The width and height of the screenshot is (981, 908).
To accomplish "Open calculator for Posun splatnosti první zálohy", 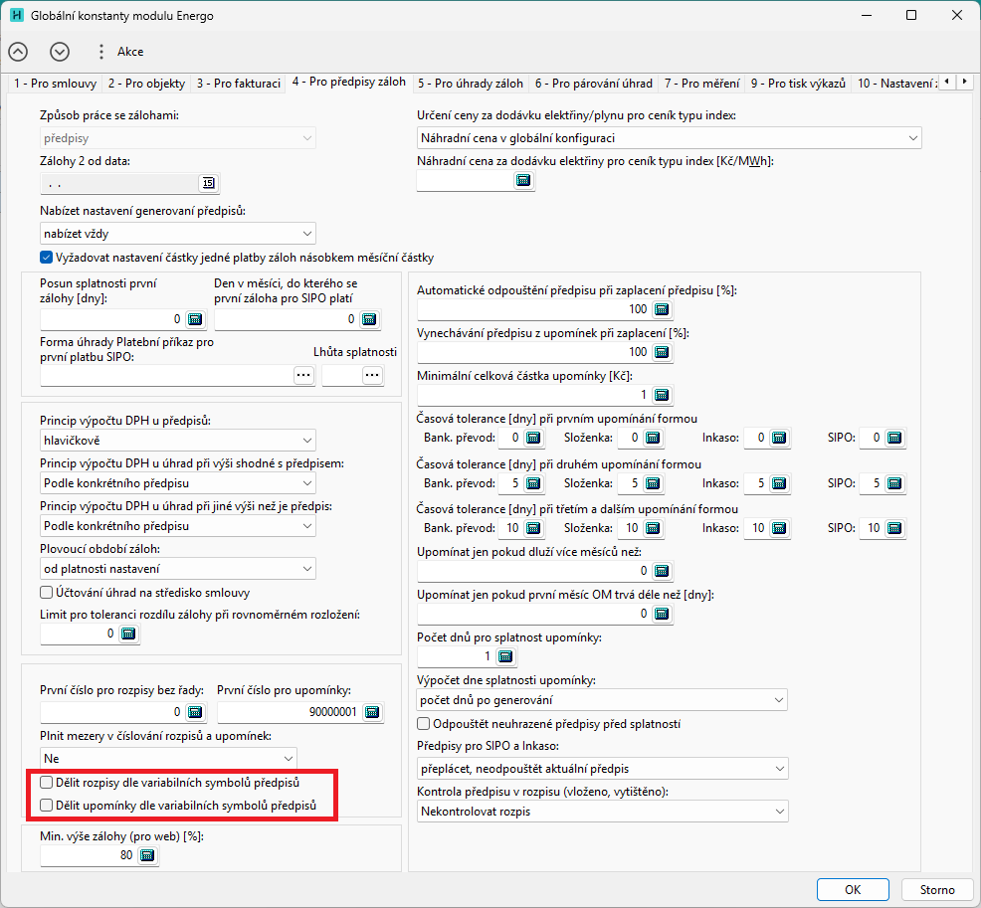I will [195, 319].
